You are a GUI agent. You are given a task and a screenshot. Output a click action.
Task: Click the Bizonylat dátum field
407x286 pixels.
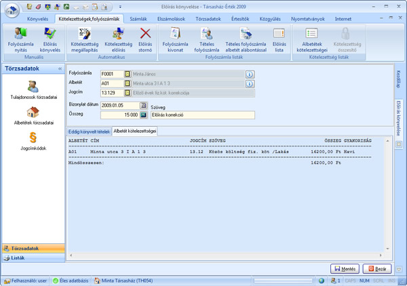[x=120, y=105]
